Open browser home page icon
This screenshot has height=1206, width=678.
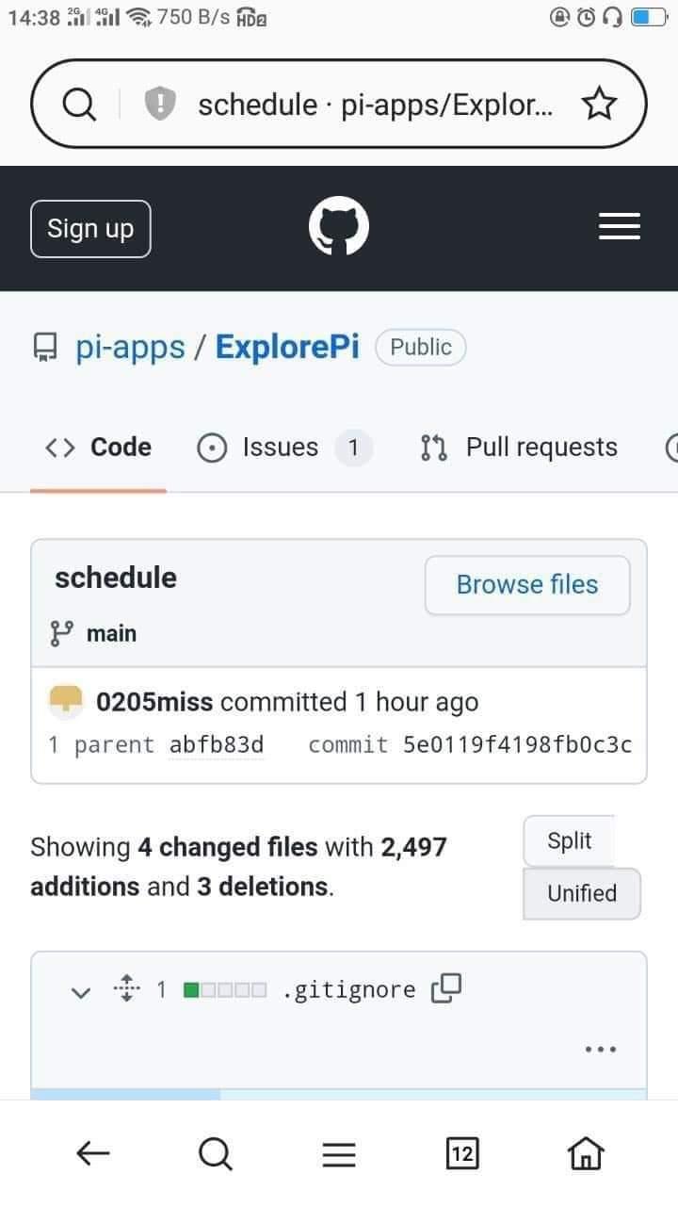pos(585,1152)
